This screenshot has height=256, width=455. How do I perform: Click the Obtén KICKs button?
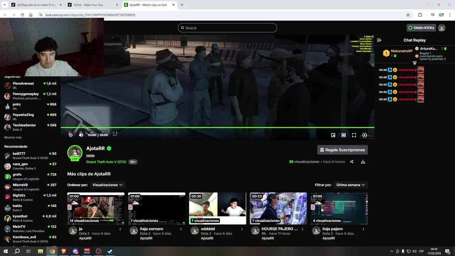421,28
